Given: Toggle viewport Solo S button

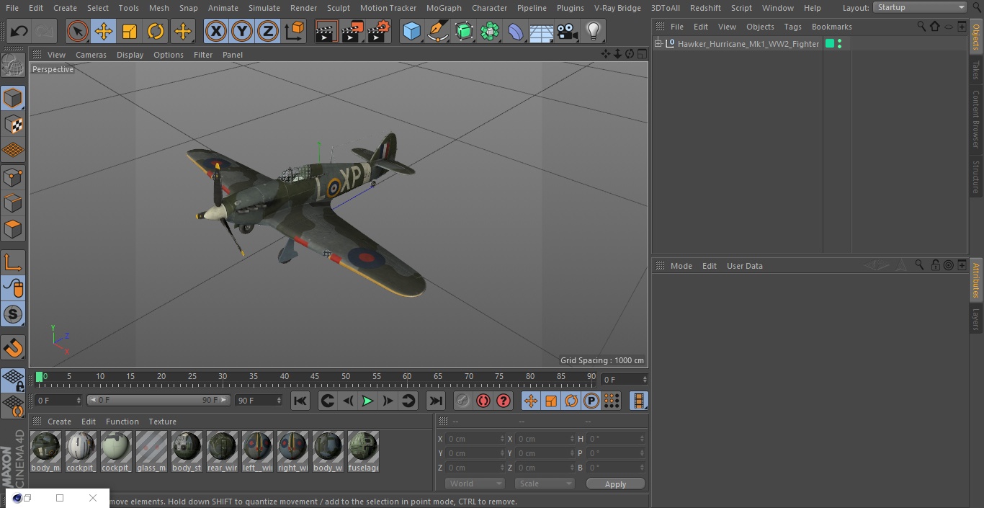Looking at the screenshot, I should pyautogui.click(x=13, y=314).
